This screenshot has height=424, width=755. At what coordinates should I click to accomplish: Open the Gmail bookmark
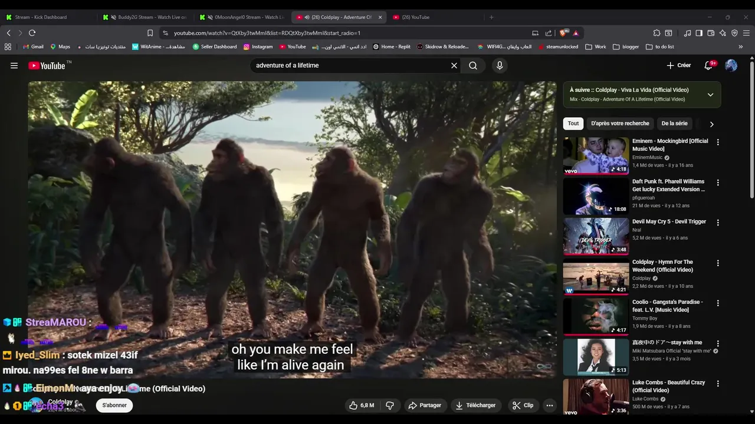[x=33, y=47]
